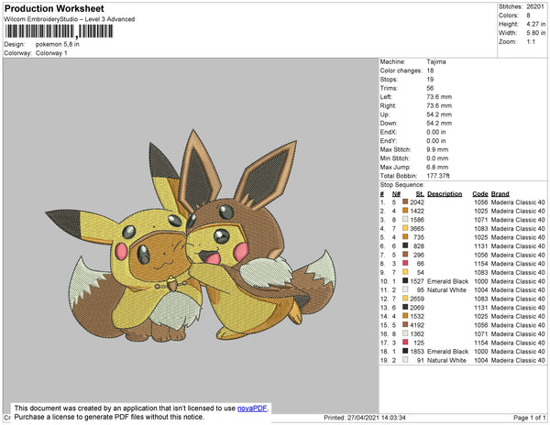Click the 'Printed: 27/04/2021 14:03:34' footer text
550x425 pixels.
[365, 418]
